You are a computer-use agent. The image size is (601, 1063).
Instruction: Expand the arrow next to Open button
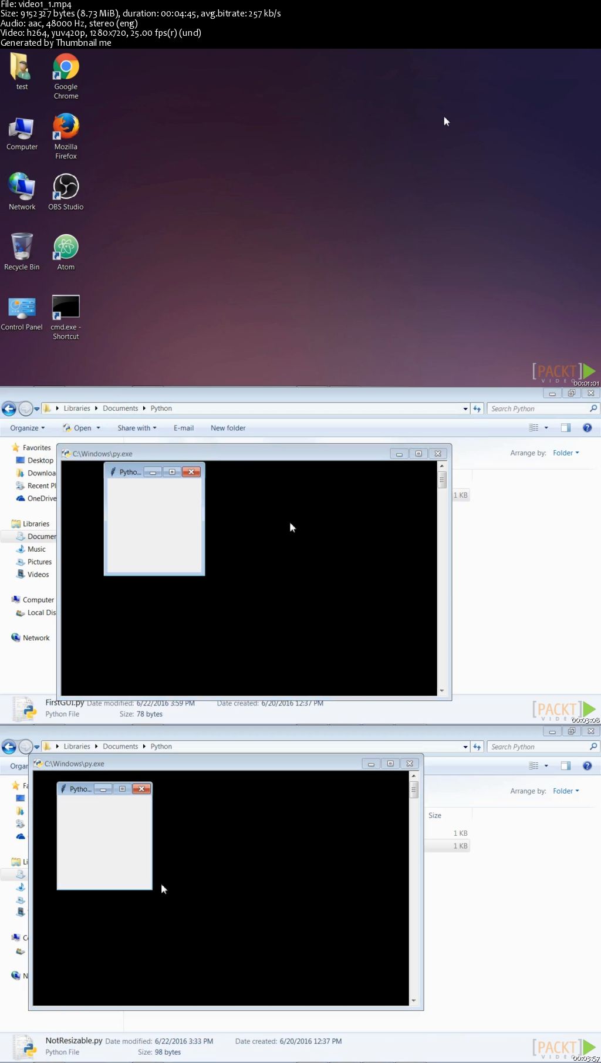click(x=98, y=428)
